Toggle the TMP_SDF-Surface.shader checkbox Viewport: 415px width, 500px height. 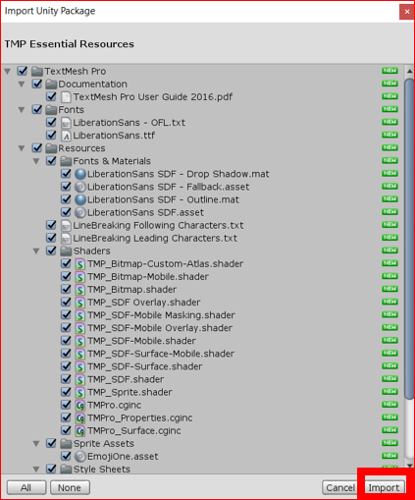[66, 366]
